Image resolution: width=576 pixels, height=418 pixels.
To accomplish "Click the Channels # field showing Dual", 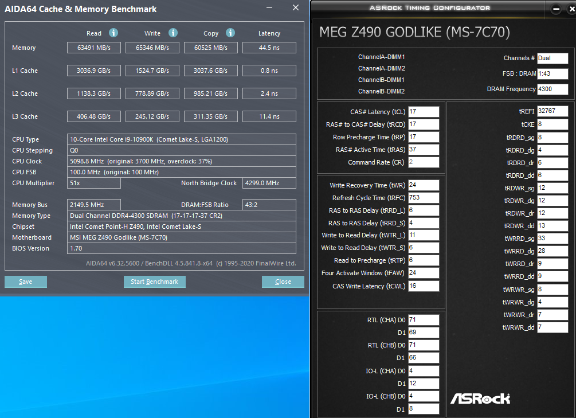I will click(553, 58).
